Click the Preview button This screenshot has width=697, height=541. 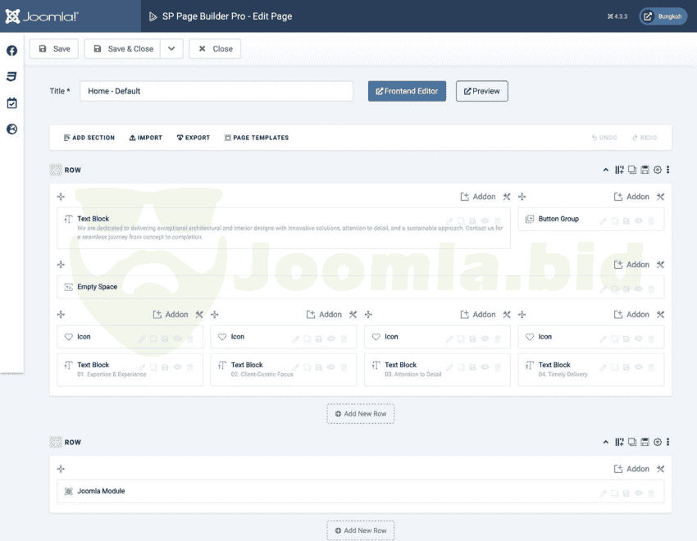point(481,91)
